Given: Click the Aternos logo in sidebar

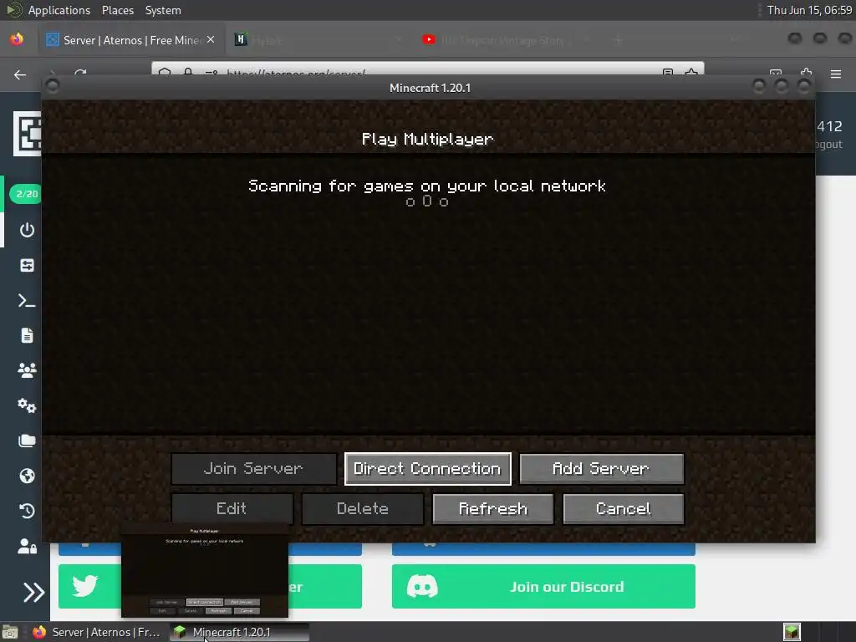Looking at the screenshot, I should point(28,134).
